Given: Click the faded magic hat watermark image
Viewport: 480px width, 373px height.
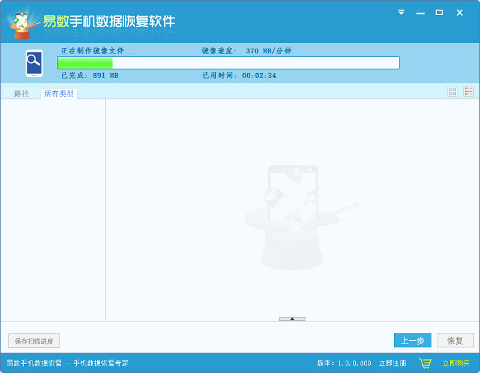Looking at the screenshot, I should pos(292,222).
